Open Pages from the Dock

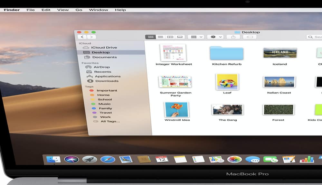pos(289,159)
